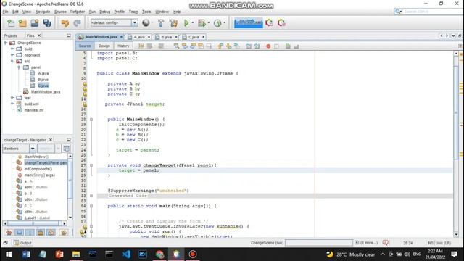Click the Navigator horizontal scrollbar
Image resolution: width=464 pixels, height=261 pixels.
tap(33, 223)
